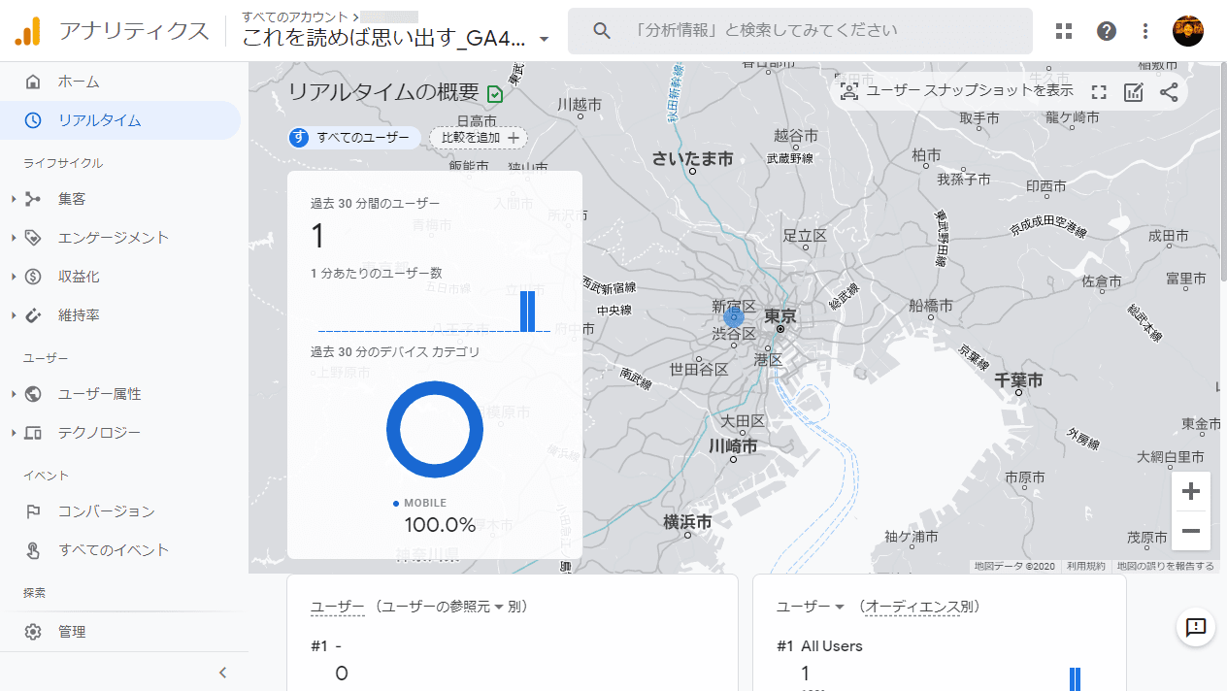Screen dimensions: 1227x691
Task: Open the property selector dropdown arrow
Action: pyautogui.click(x=545, y=40)
